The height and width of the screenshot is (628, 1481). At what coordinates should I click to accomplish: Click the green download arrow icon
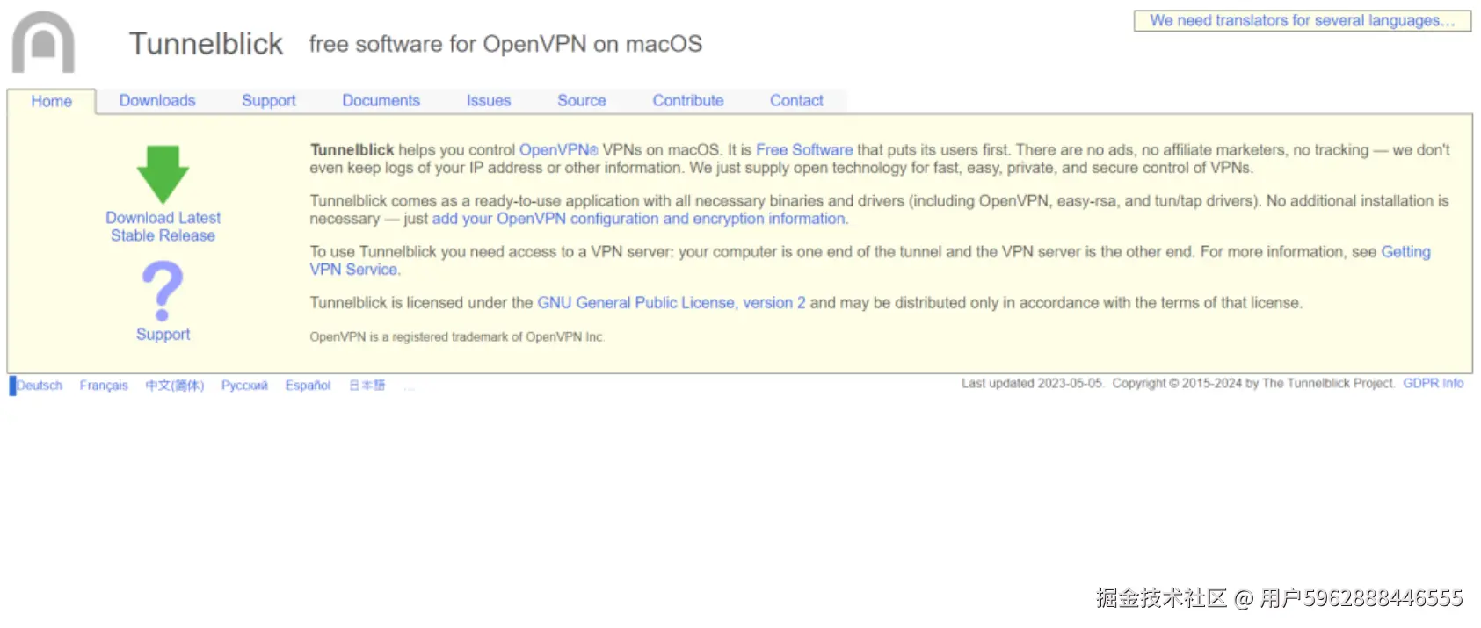tap(163, 174)
